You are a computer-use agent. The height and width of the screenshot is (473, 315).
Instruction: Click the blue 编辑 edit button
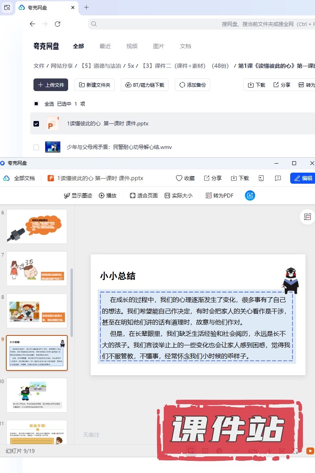(303, 178)
